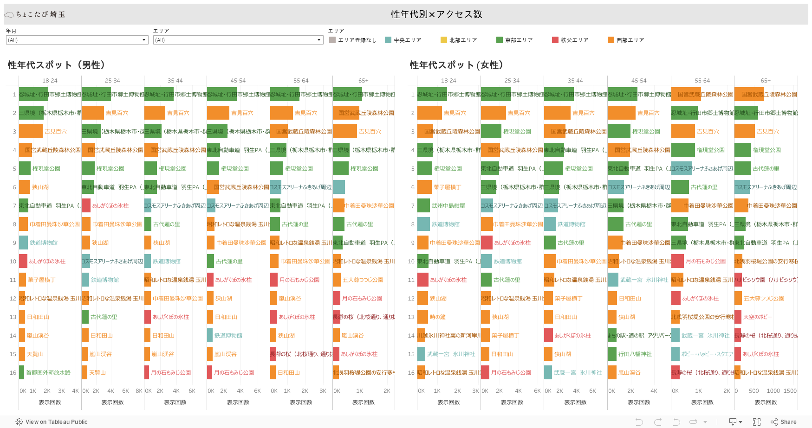Select the 25-34 column header in male chart
Viewport: 812px width, 428px height.
point(112,80)
